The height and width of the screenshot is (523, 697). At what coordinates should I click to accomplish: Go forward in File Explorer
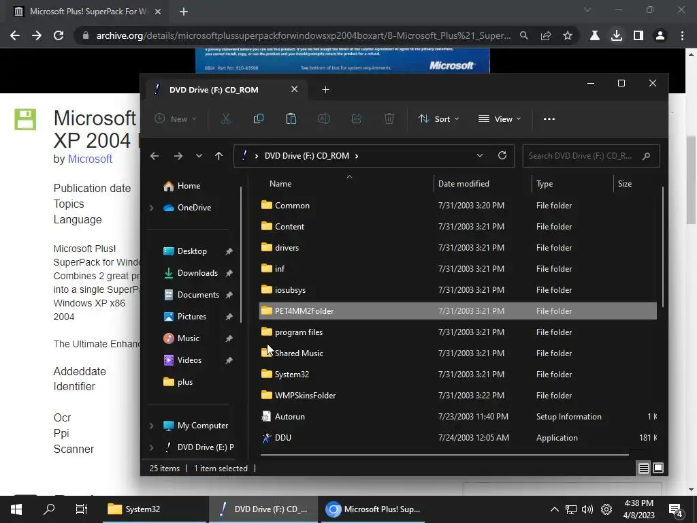tap(178, 156)
